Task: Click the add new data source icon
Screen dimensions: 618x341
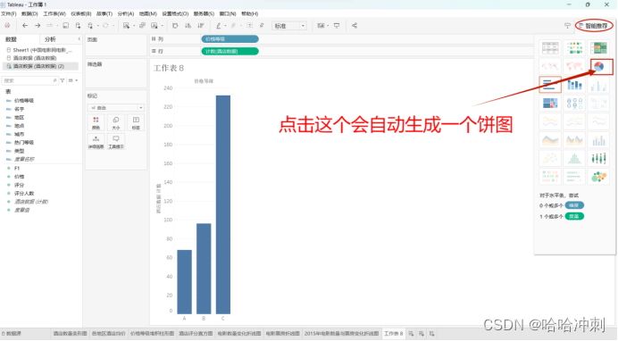Action: [x=78, y=26]
